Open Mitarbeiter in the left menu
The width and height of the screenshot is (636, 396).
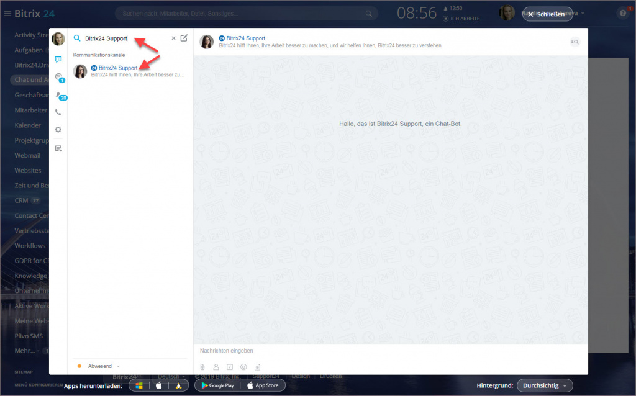coord(31,110)
